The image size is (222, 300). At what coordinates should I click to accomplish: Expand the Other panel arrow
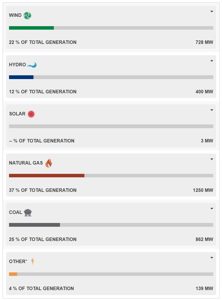212,258
